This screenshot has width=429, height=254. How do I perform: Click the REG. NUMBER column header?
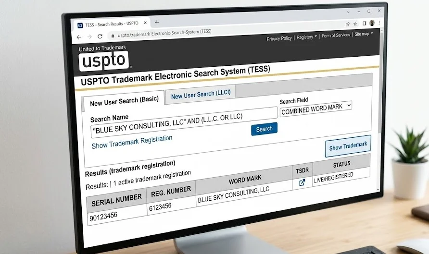(x=171, y=192)
